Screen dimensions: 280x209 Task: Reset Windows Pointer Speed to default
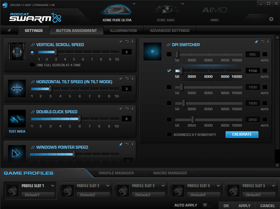pos(127,144)
